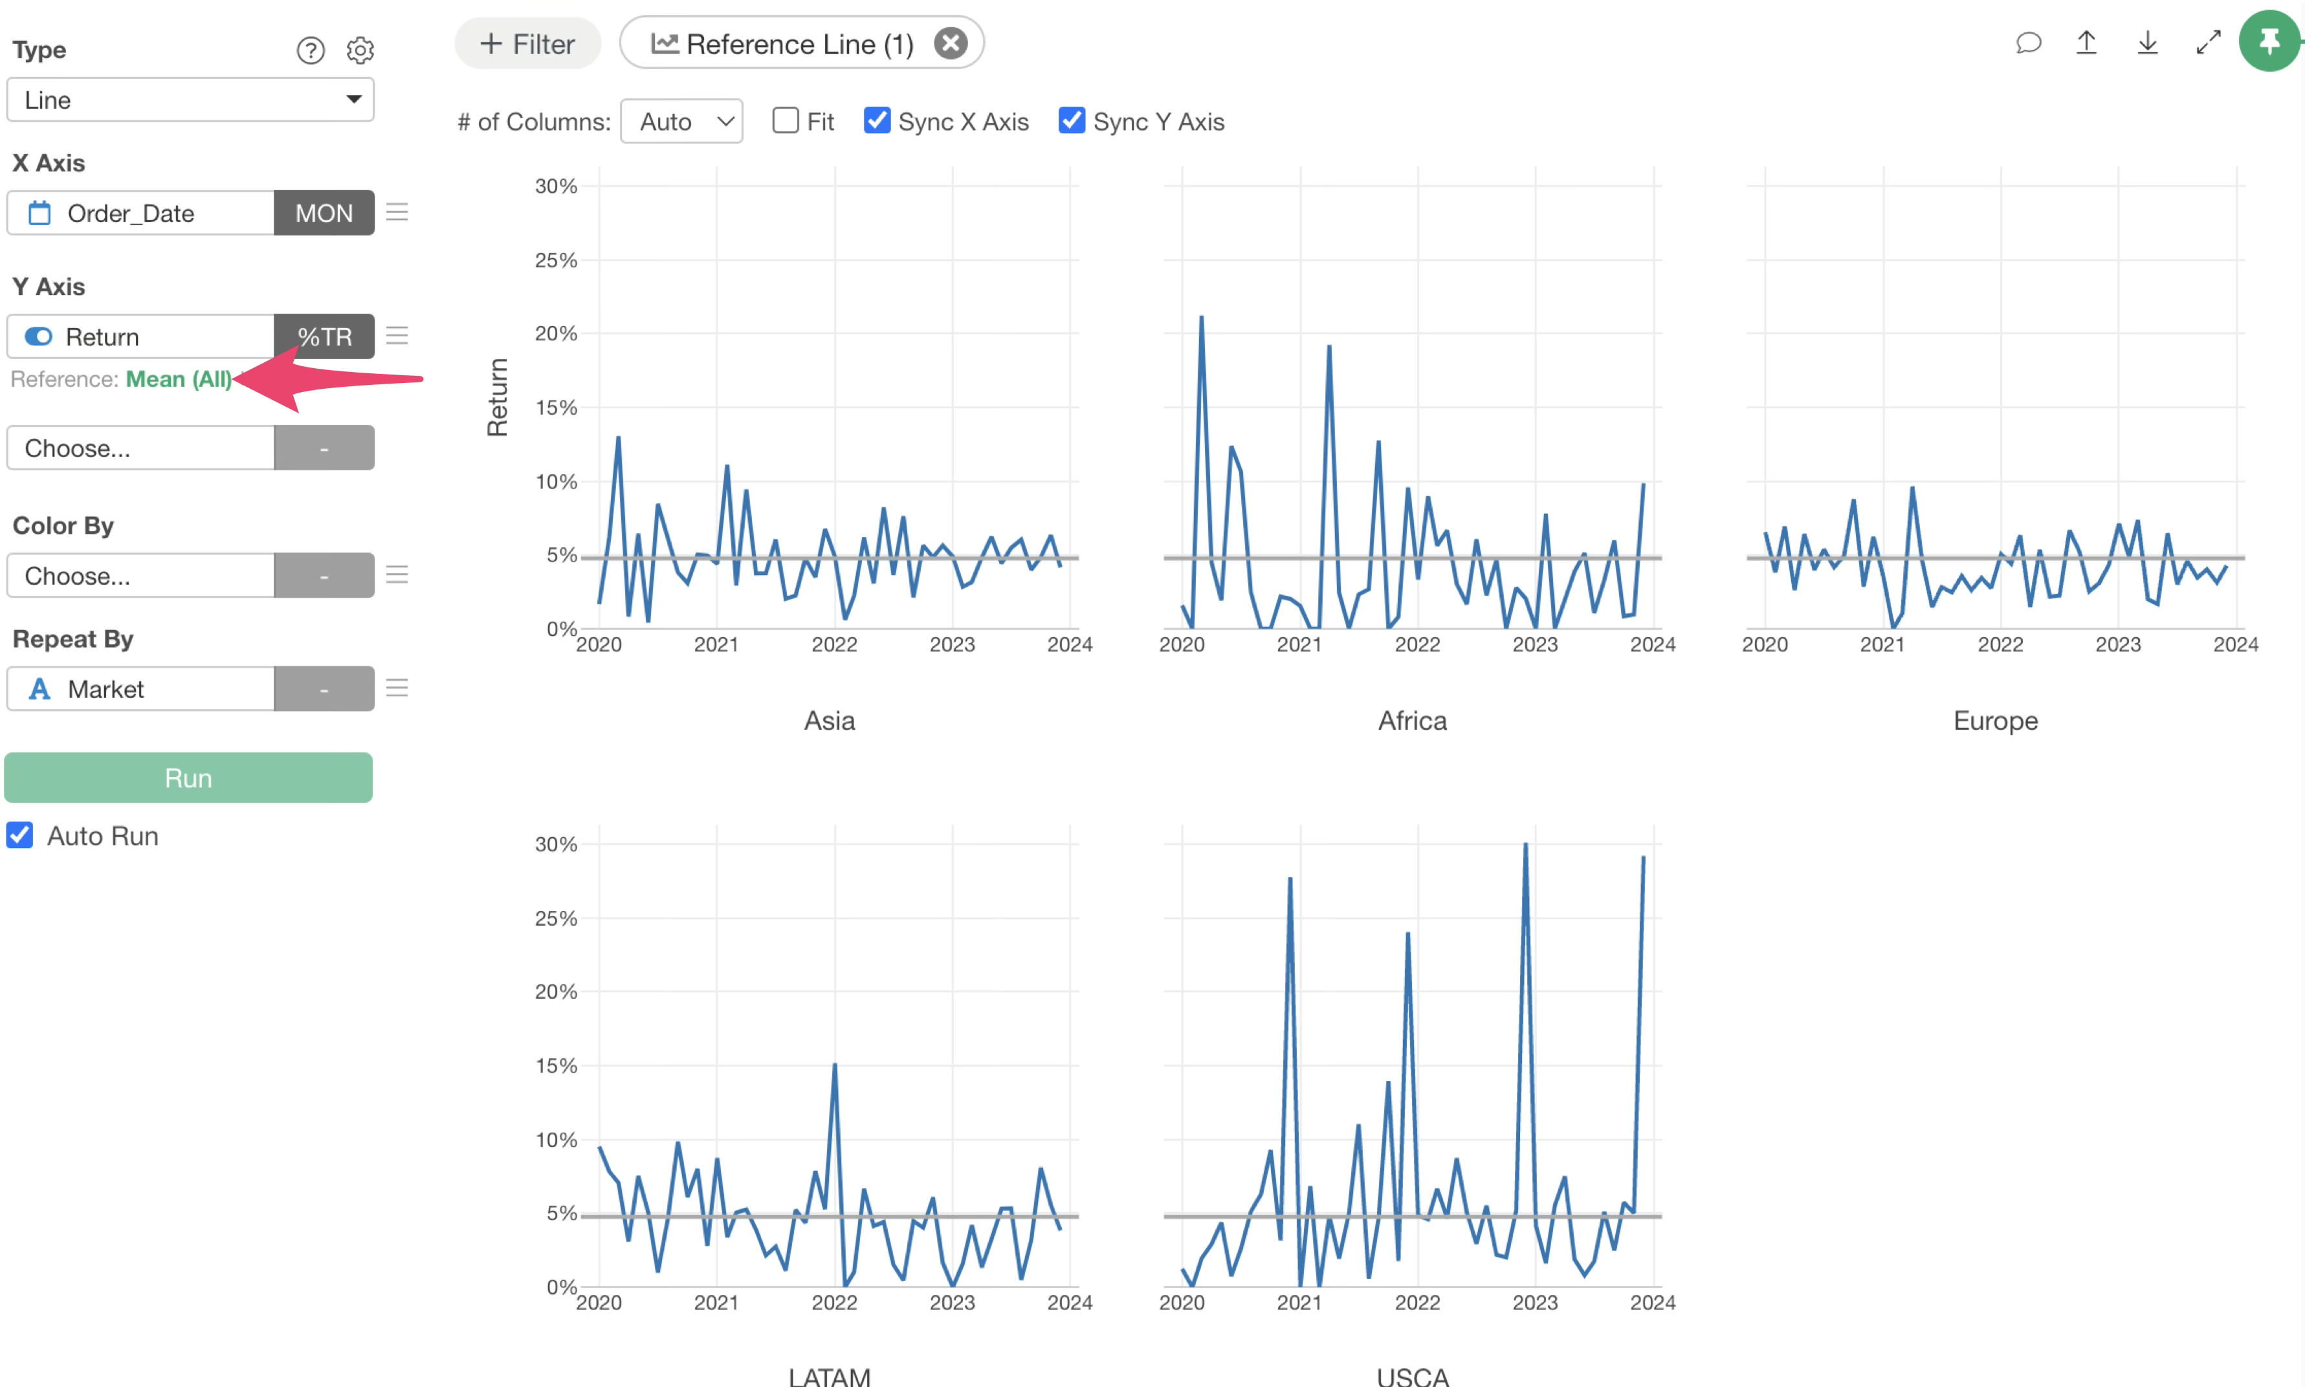Click the upload/publish arrow icon

click(x=2086, y=43)
